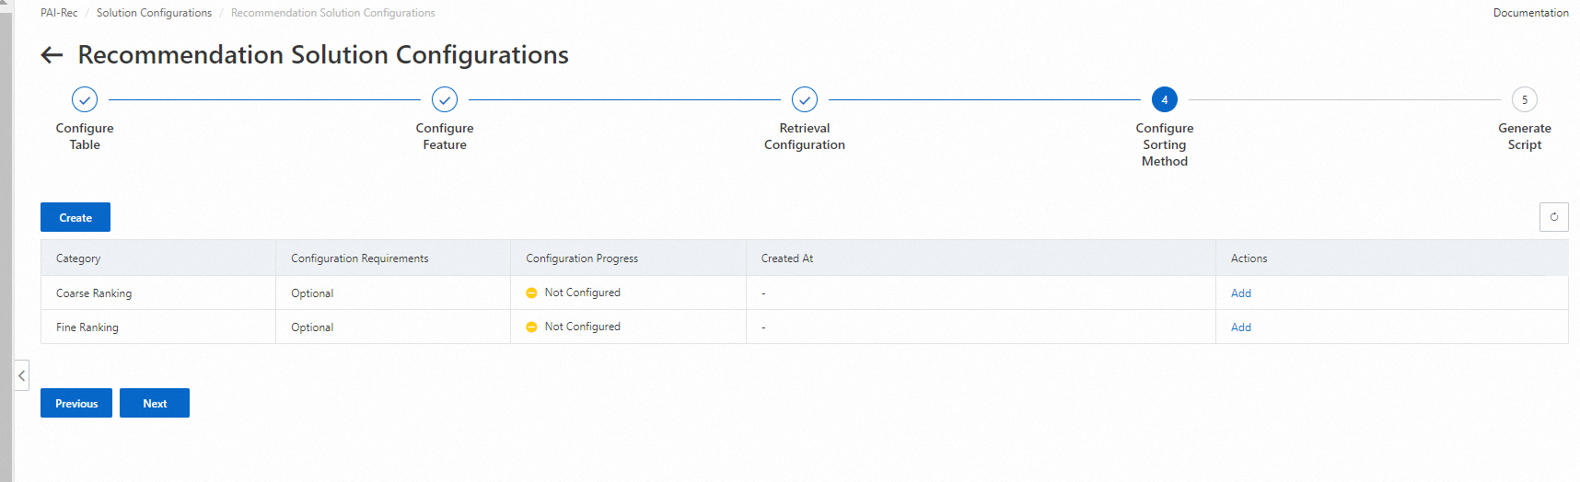Click the refresh icon above the table

pyautogui.click(x=1553, y=217)
